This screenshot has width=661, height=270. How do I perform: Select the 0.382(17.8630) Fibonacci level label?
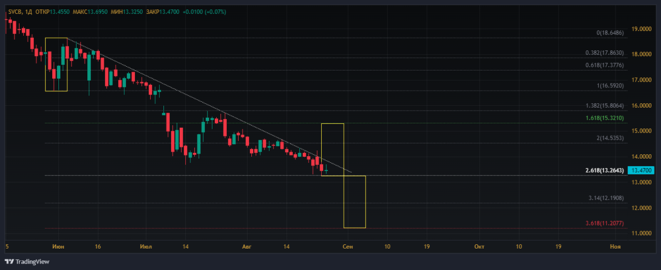tap(605, 53)
